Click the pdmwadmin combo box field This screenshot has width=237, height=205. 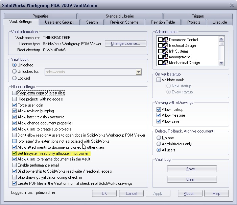[93, 72]
